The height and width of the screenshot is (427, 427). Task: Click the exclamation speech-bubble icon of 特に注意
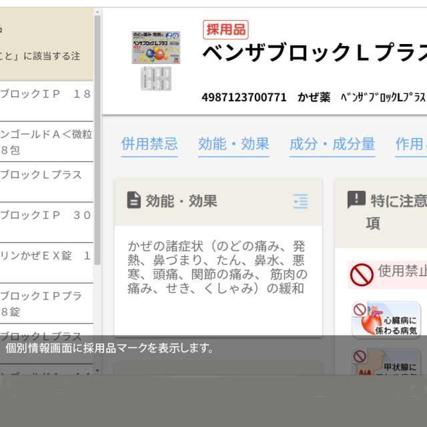click(356, 199)
